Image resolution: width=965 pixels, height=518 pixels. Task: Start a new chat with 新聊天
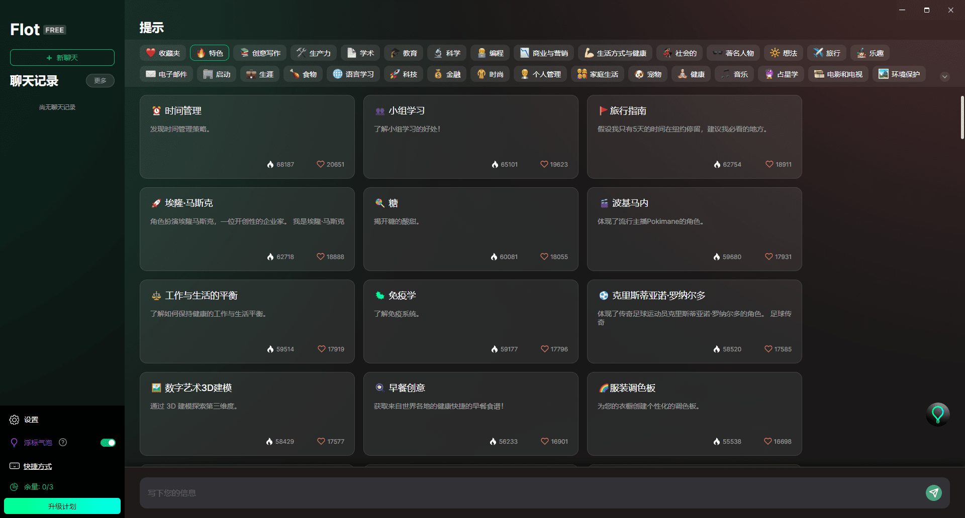[x=62, y=58]
